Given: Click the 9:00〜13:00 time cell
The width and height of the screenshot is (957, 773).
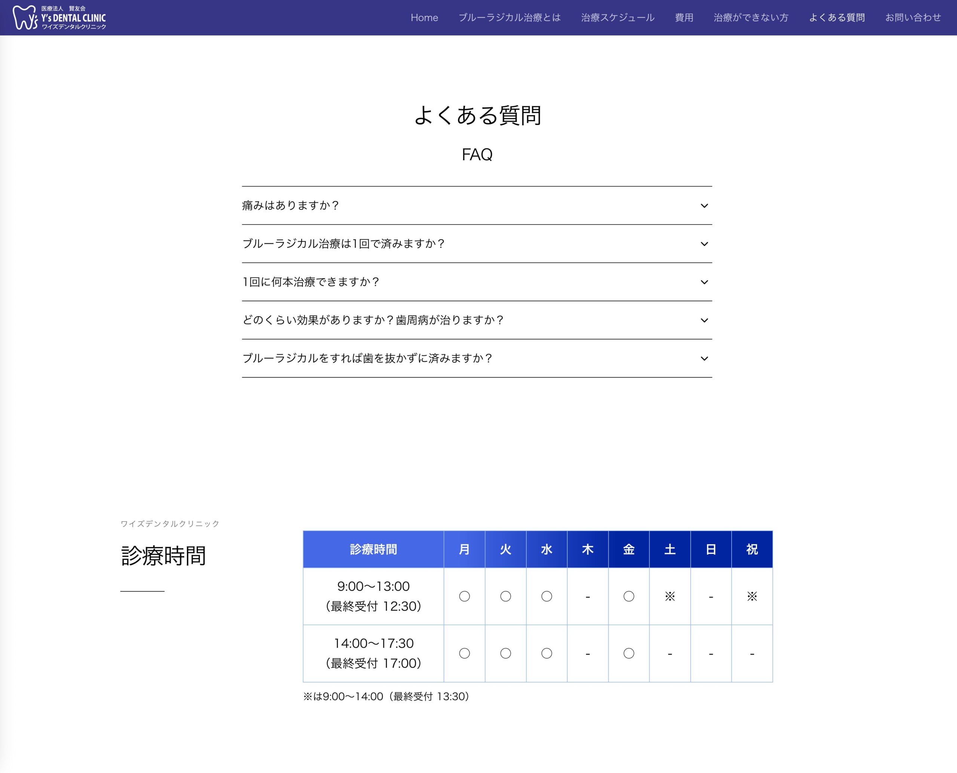Looking at the screenshot, I should 373,596.
